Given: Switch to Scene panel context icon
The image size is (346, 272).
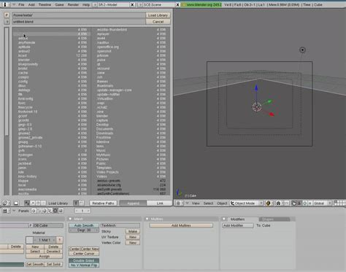Looking at the screenshot, I should tap(61, 211).
